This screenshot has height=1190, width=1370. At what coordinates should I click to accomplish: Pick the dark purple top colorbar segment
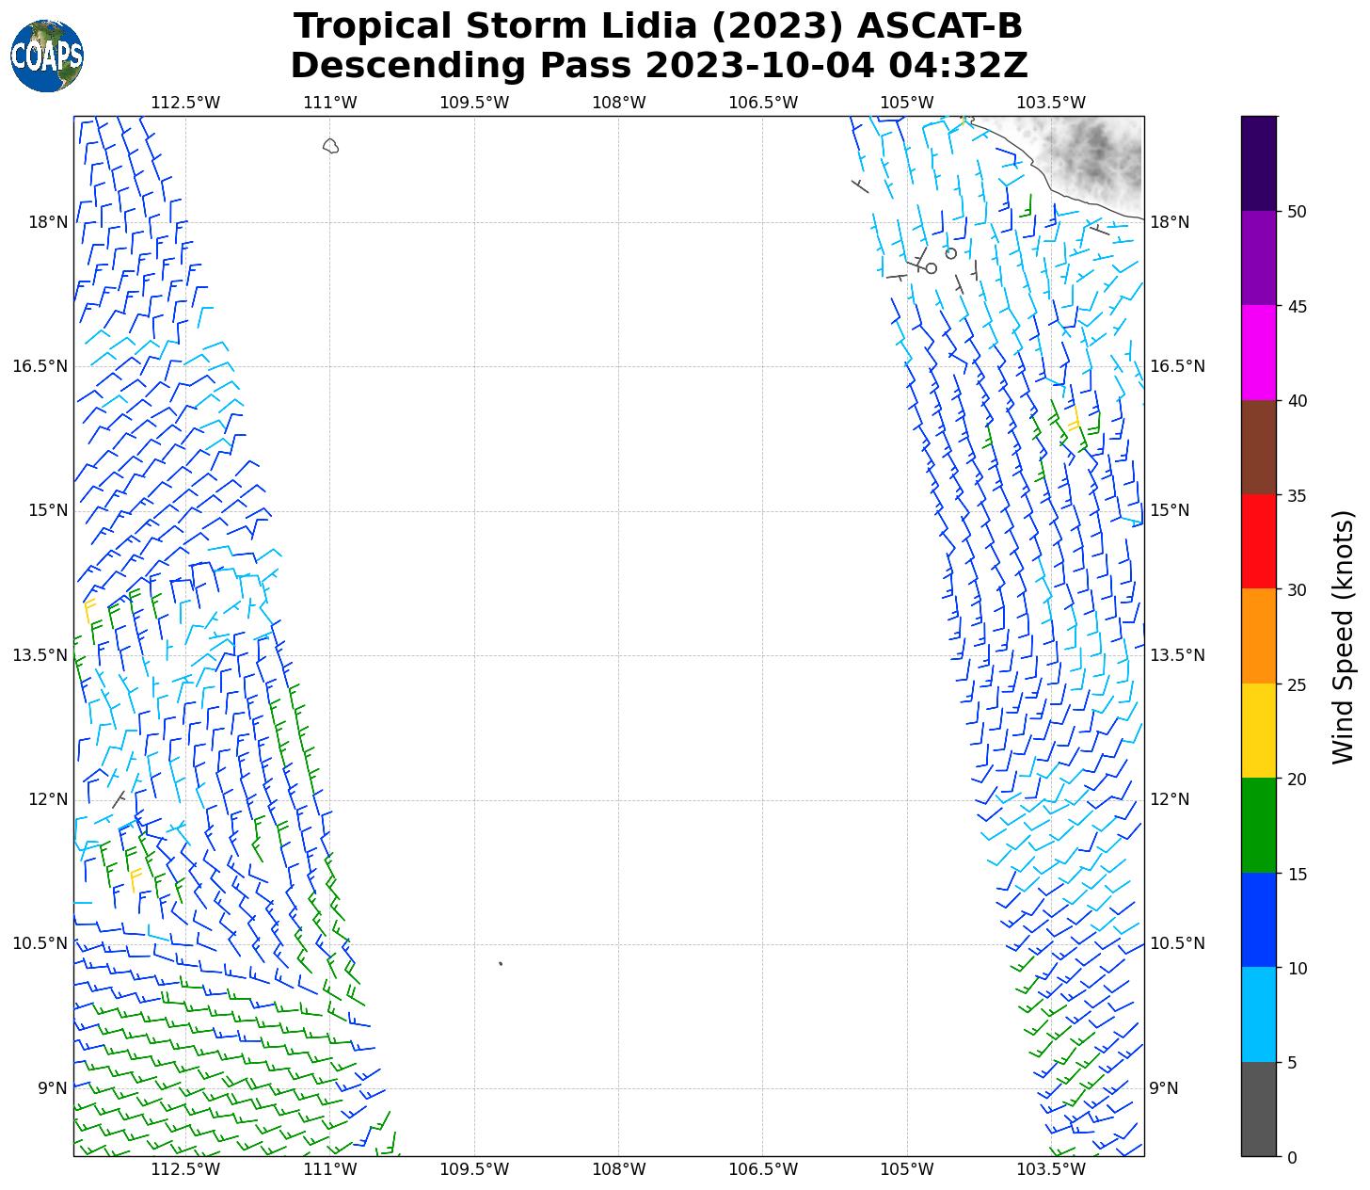point(1259,163)
